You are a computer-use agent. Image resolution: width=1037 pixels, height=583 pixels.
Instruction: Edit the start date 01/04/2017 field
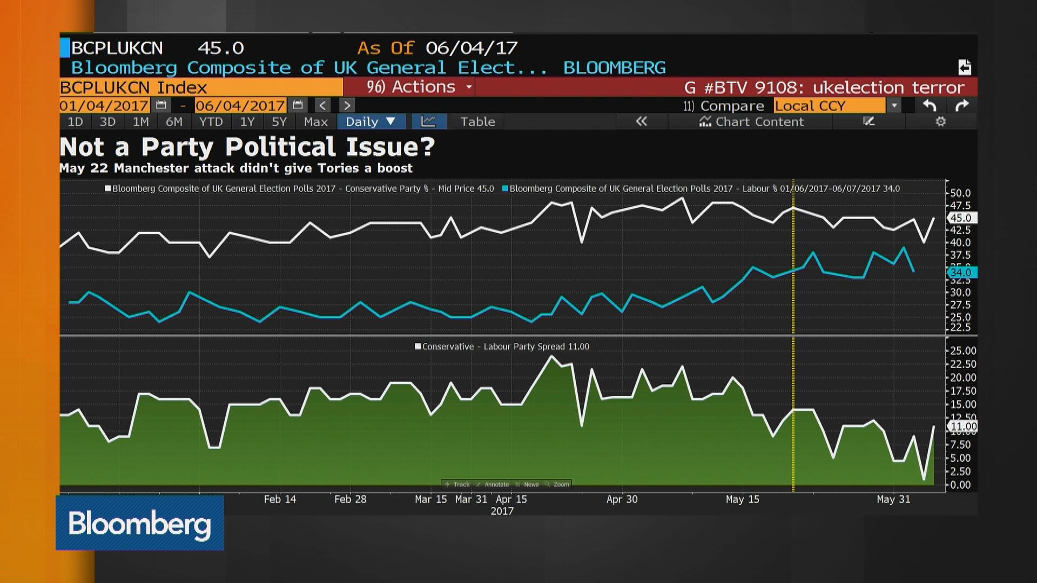coord(104,105)
